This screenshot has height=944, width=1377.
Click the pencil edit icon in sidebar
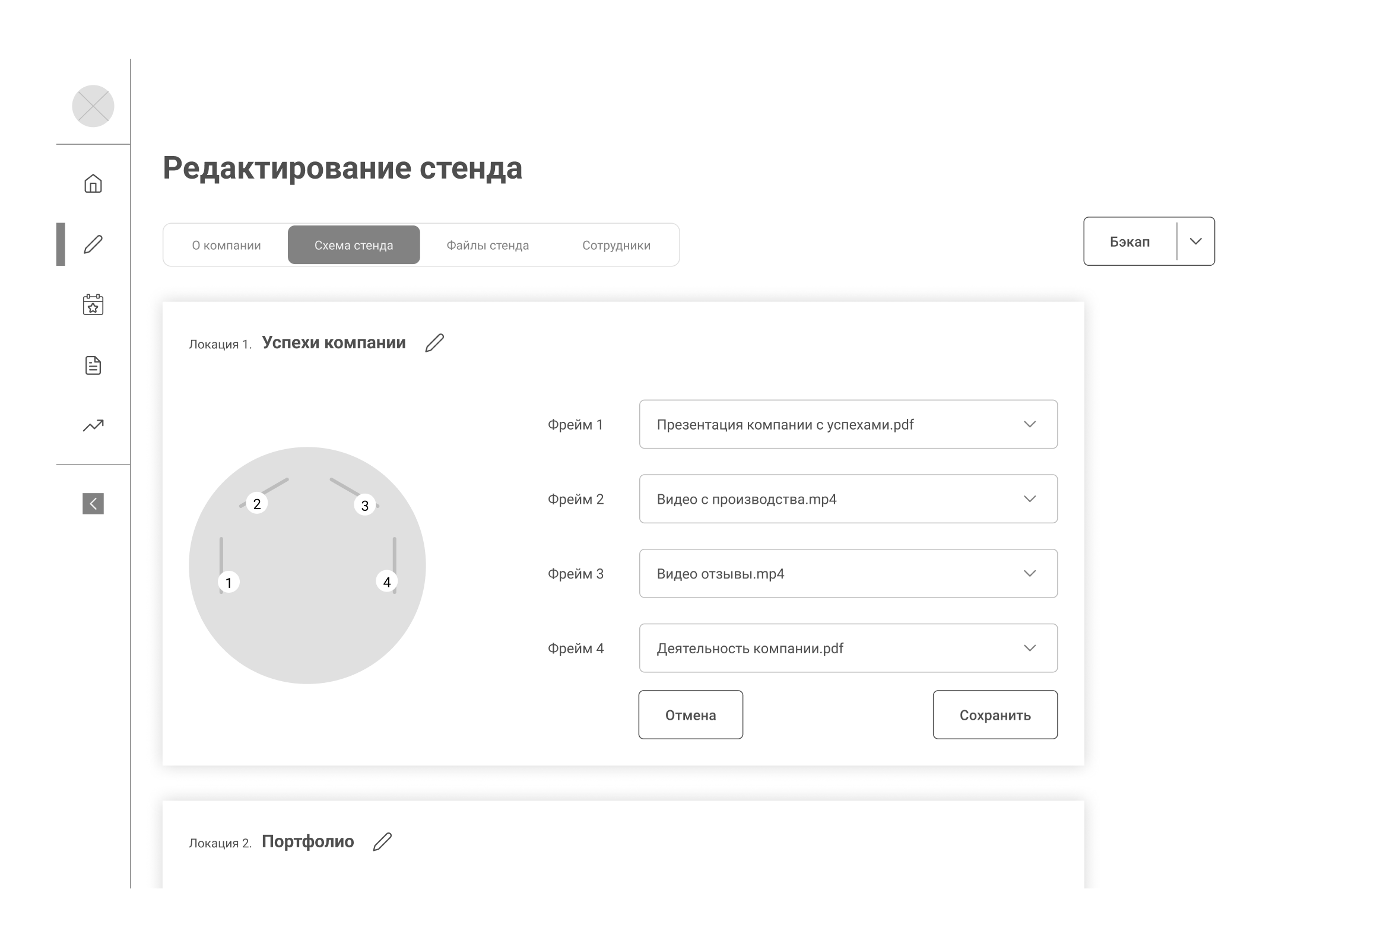click(x=93, y=244)
